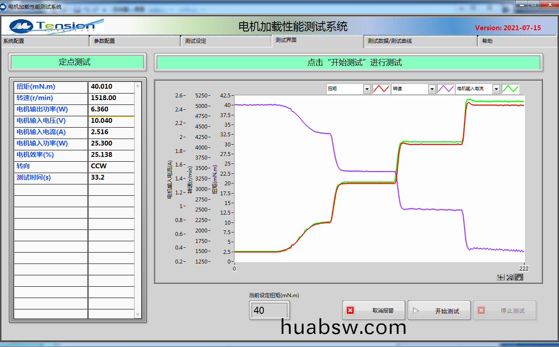Viewport: 559px width, 347px height.
Task: Click the data table scrollbar down arrow
Action: [x=138, y=315]
